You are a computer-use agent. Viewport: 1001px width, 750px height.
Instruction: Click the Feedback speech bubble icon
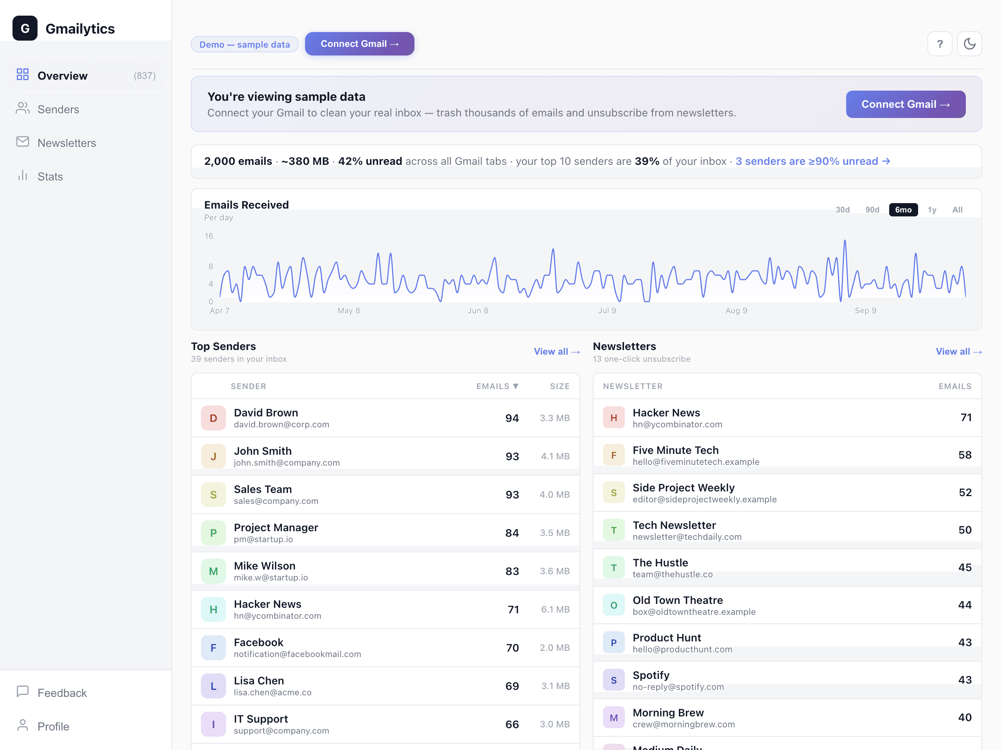23,692
